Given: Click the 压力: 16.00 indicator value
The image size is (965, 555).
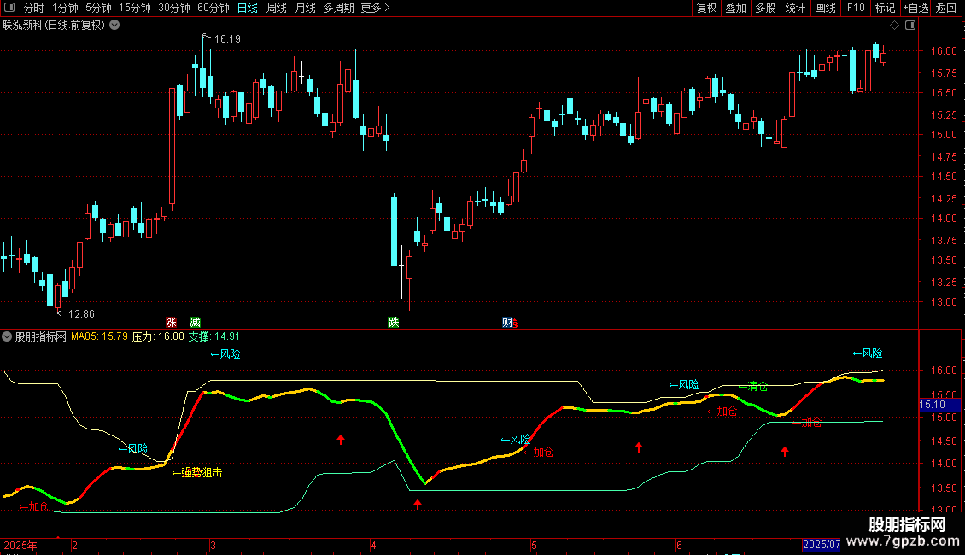Looking at the screenshot, I should (158, 336).
